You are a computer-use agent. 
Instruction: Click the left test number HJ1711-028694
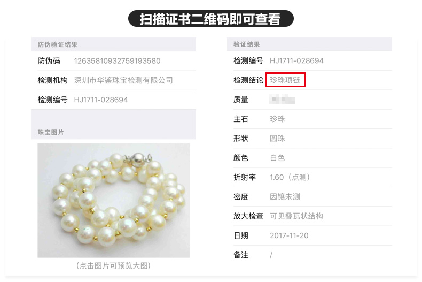pyautogui.click(x=100, y=100)
